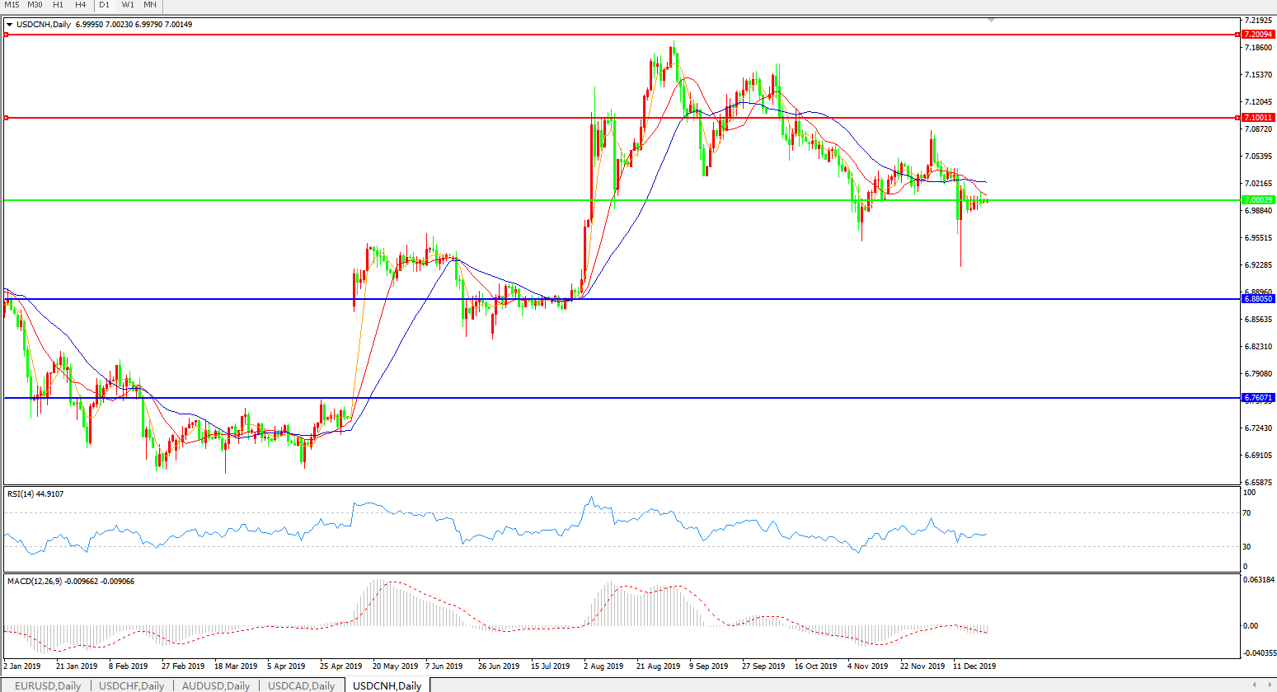Toggle the D1 daily timeframe

click(105, 5)
